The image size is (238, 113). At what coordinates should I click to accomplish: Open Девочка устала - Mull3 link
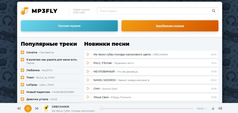tap(42, 99)
